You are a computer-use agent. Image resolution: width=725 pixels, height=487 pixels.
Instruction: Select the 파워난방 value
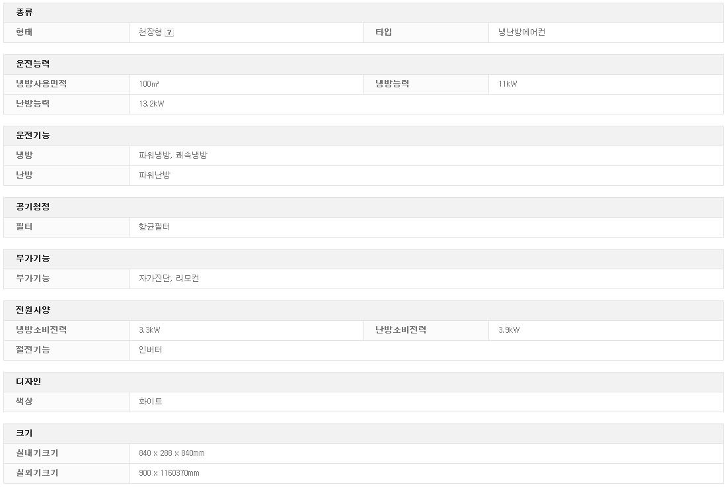[x=155, y=175]
